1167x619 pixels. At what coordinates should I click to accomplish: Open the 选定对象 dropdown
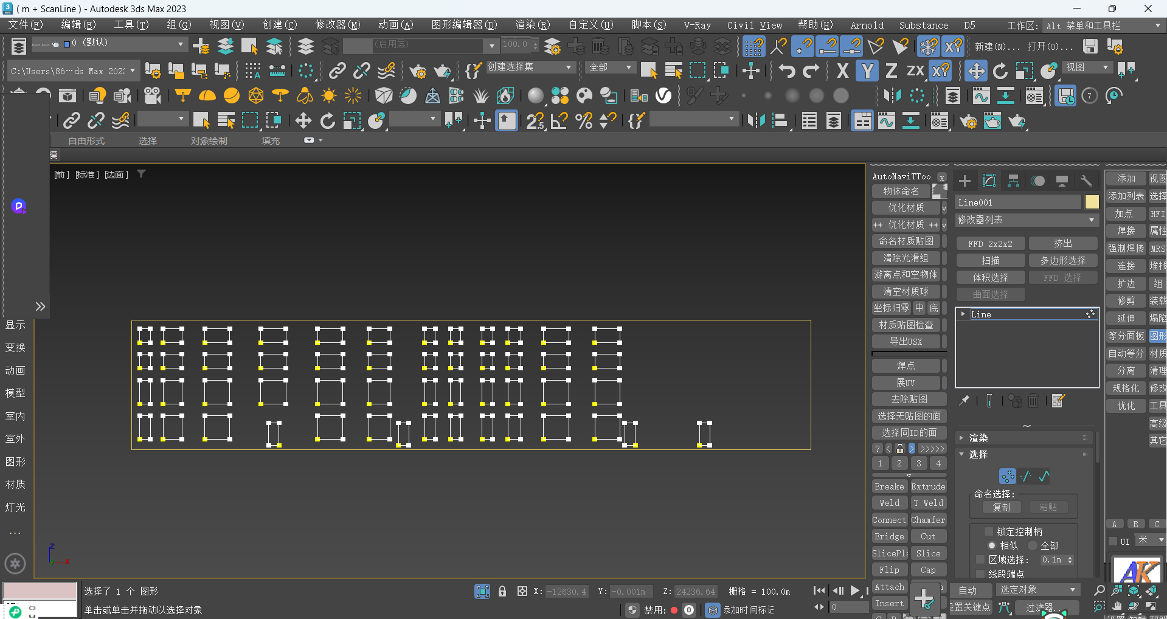point(1037,590)
